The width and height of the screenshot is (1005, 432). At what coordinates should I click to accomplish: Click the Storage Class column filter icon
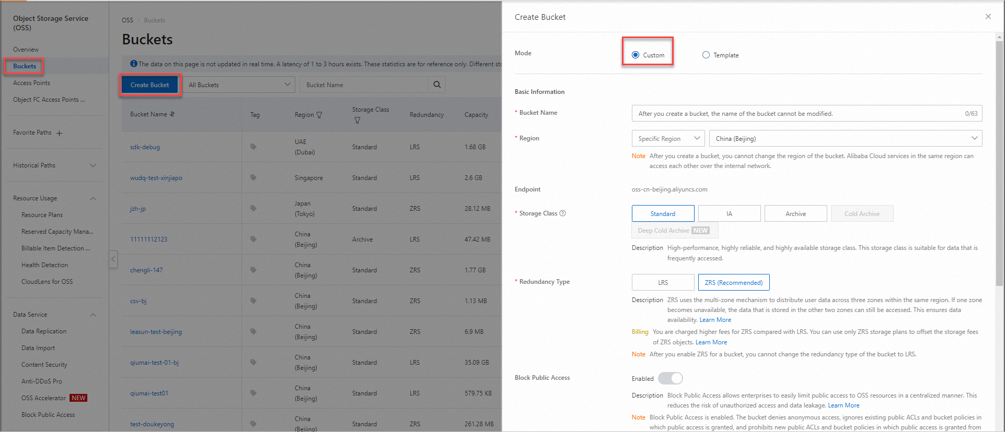pyautogui.click(x=357, y=121)
